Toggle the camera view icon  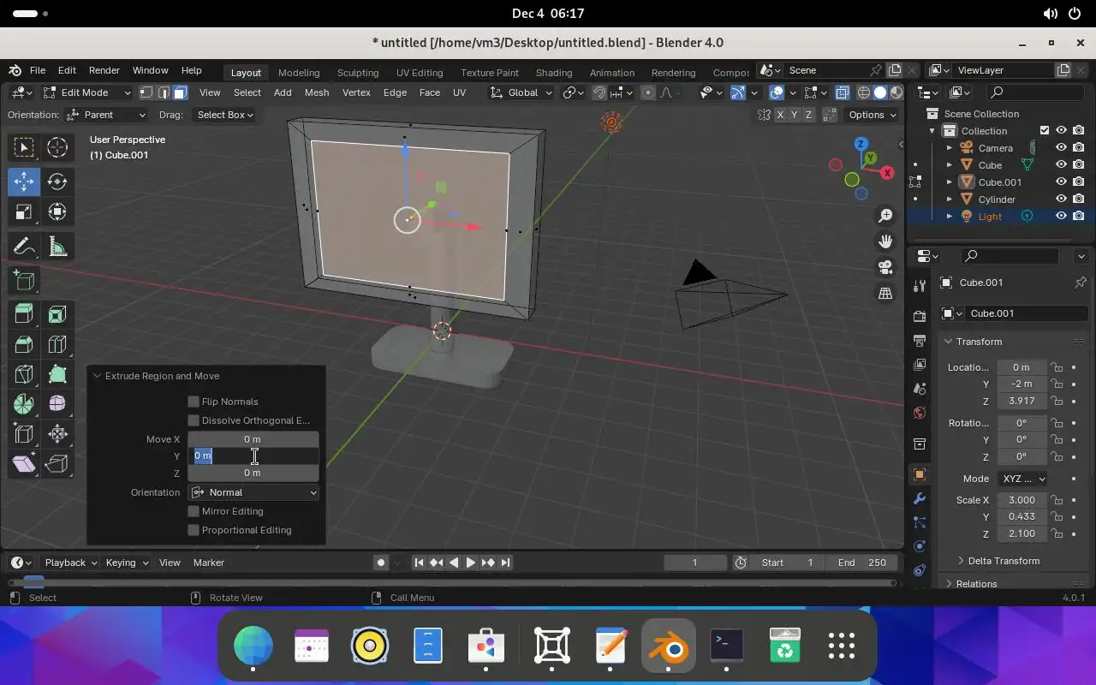click(885, 267)
